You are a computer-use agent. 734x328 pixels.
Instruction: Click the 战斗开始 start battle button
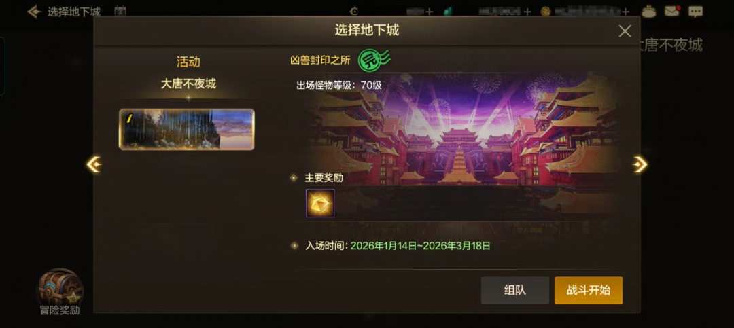[589, 291]
